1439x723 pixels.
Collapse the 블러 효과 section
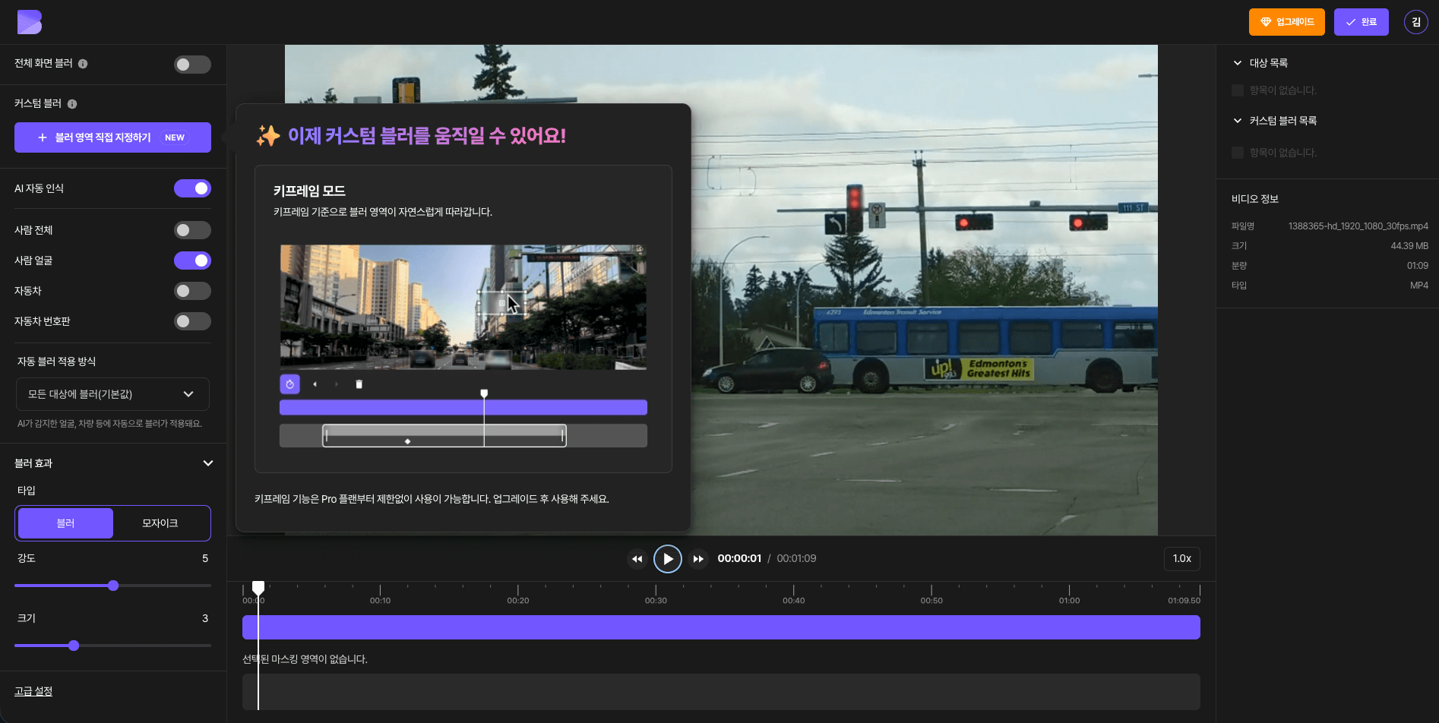tap(207, 463)
